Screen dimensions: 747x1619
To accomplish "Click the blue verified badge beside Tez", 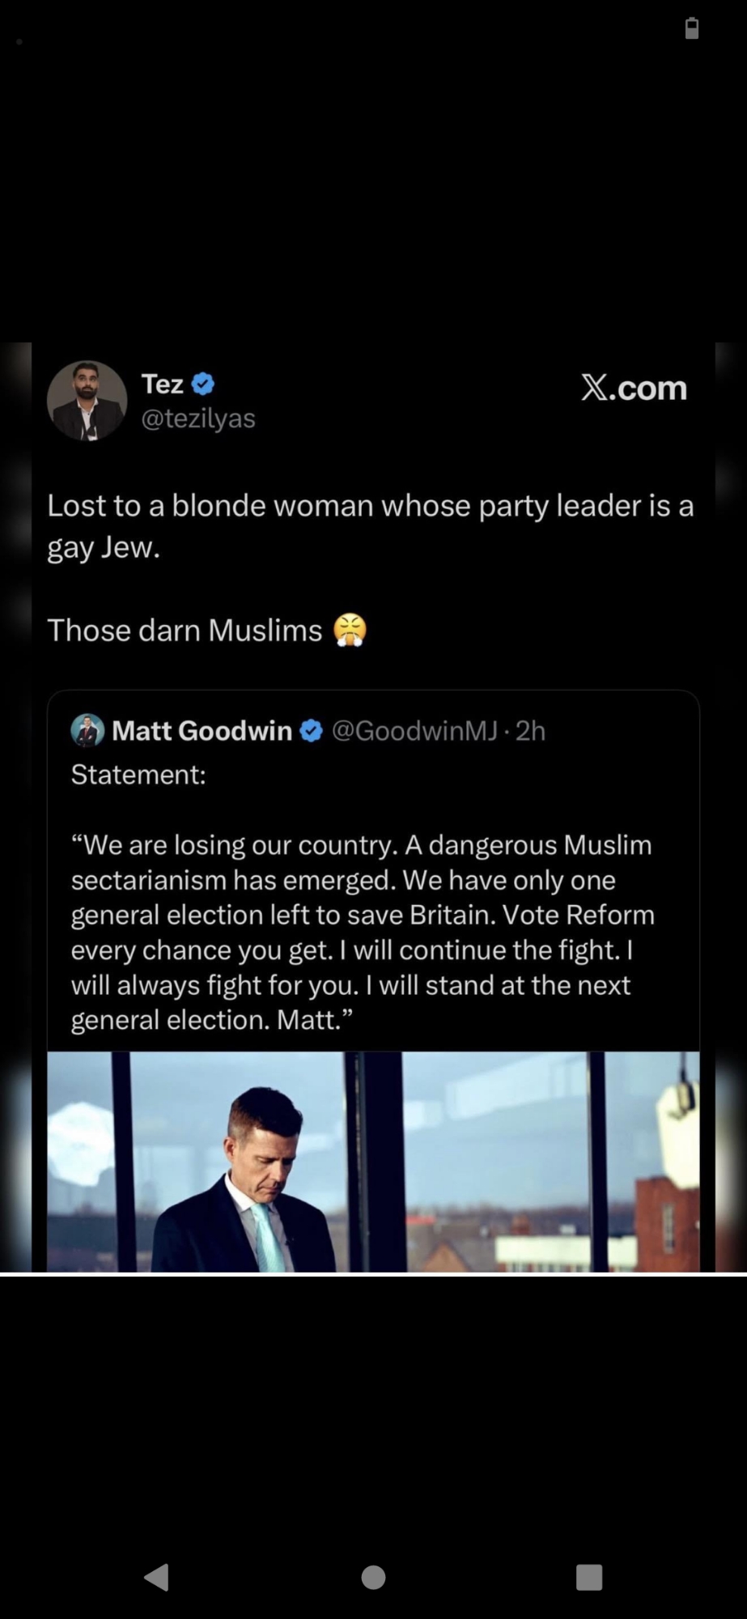I will (202, 384).
